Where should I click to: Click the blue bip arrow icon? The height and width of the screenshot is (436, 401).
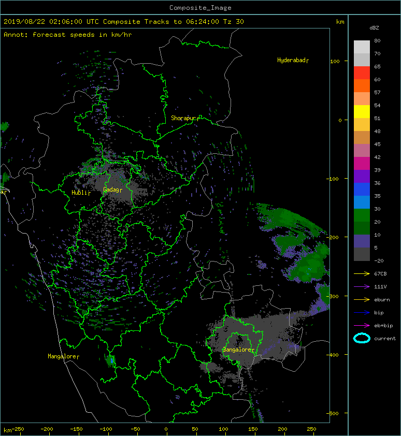(362, 313)
